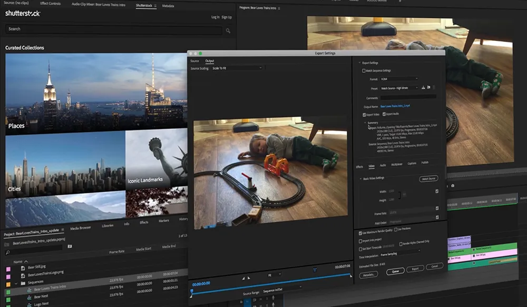
Task: Click the Sequences bin folder icon
Action: click(23, 283)
